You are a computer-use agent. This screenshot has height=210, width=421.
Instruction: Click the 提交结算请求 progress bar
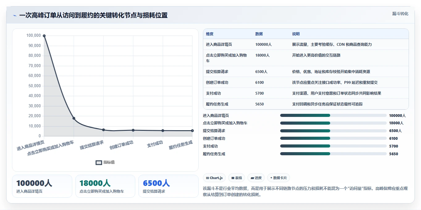[x=333, y=131]
